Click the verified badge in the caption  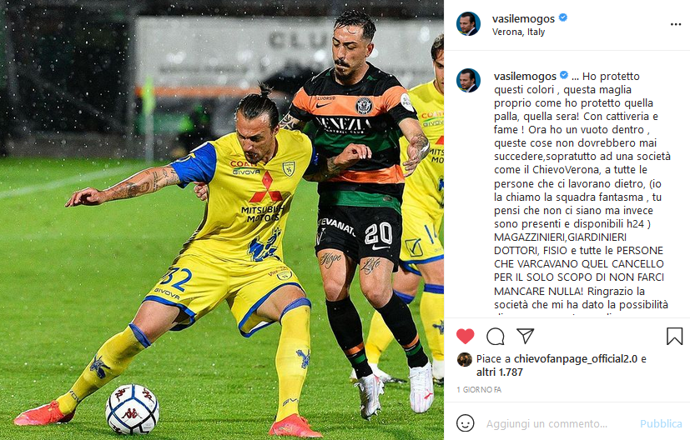pos(564,75)
